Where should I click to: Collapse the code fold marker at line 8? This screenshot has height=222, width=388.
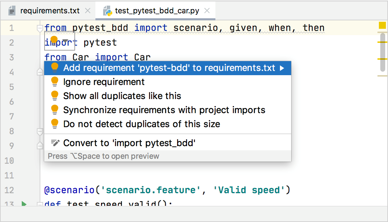tap(40, 131)
